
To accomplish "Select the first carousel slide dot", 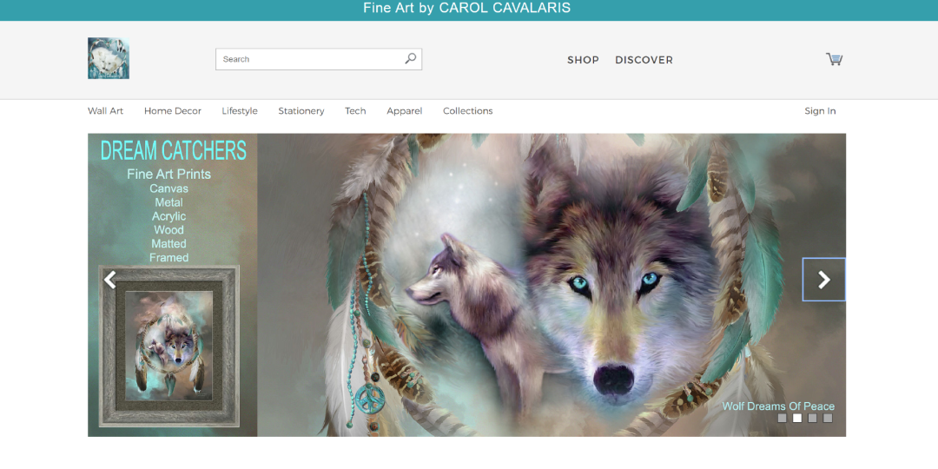I will [782, 418].
